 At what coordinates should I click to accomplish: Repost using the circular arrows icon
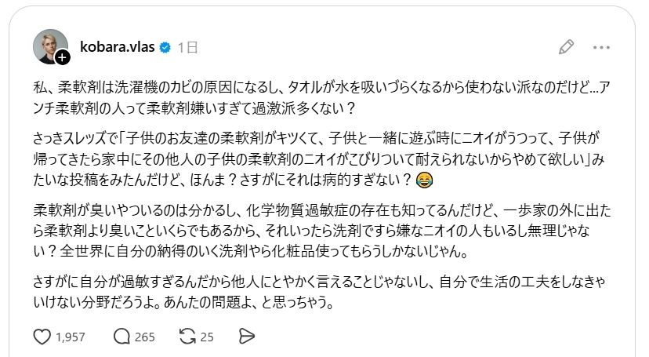click(x=187, y=337)
